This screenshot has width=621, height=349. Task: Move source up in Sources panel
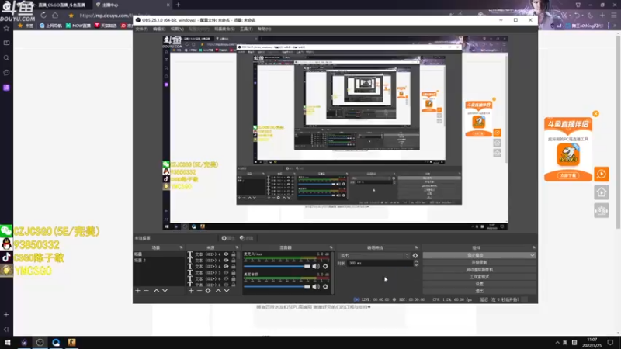pyautogui.click(x=218, y=291)
